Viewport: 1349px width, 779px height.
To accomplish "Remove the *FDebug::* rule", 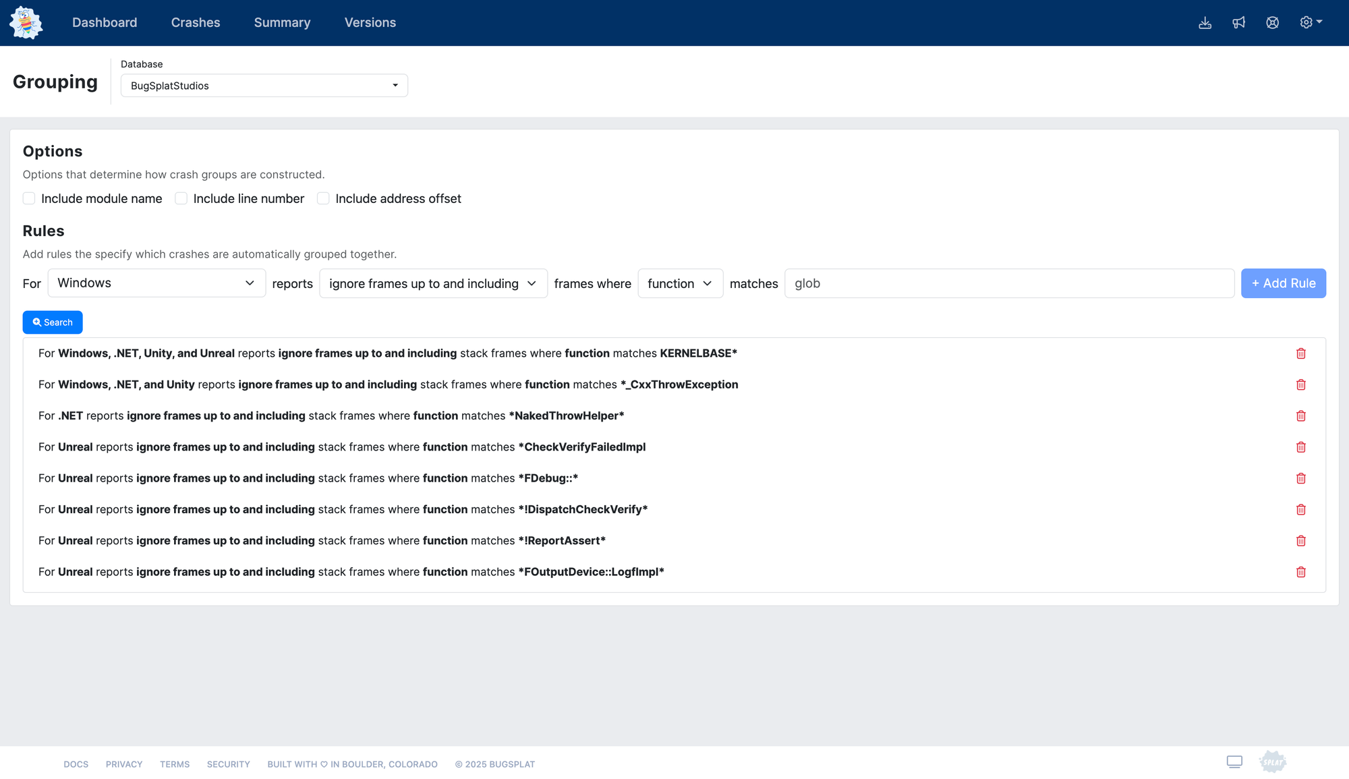I will point(1300,478).
